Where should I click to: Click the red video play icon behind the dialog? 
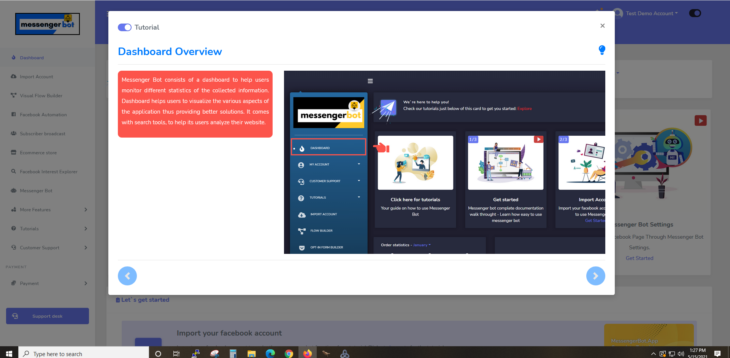click(700, 120)
